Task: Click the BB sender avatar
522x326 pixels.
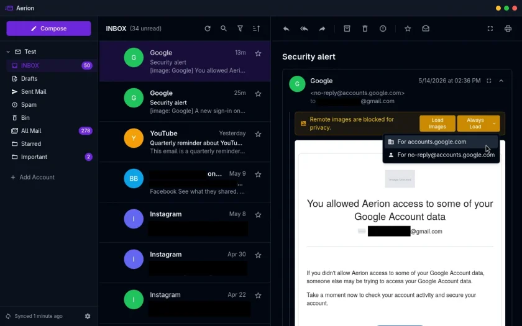Action: click(x=134, y=178)
